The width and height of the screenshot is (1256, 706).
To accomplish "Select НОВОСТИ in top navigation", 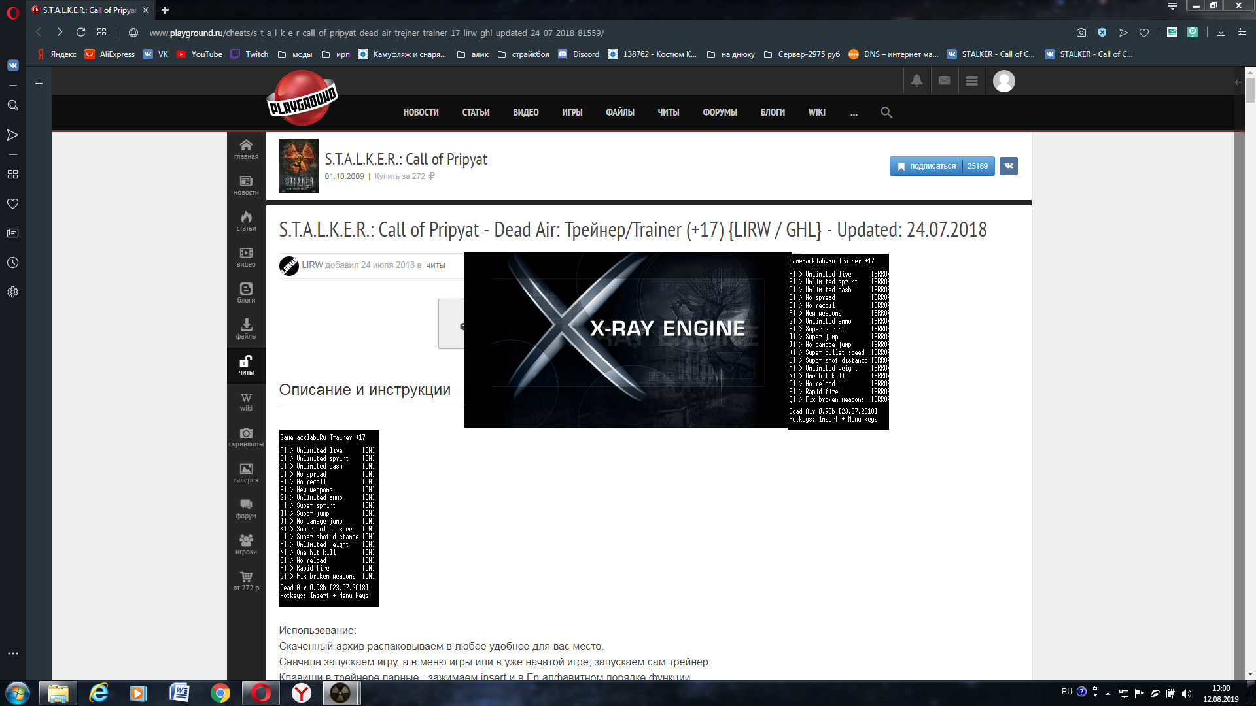I will pos(421,112).
